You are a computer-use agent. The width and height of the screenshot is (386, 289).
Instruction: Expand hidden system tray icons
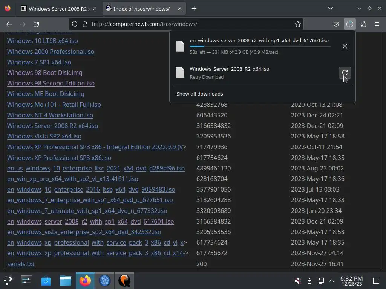pyautogui.click(x=331, y=280)
